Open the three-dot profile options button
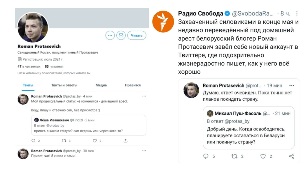Screen dimensions: 308x173 110,36
